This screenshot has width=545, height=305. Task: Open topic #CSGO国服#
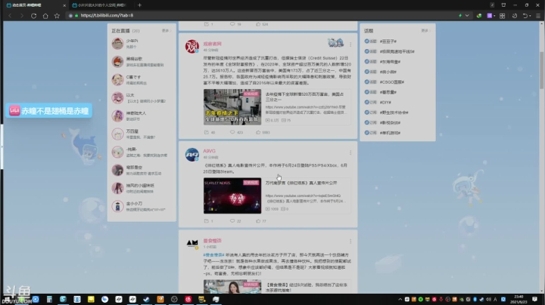pyautogui.click(x=392, y=82)
